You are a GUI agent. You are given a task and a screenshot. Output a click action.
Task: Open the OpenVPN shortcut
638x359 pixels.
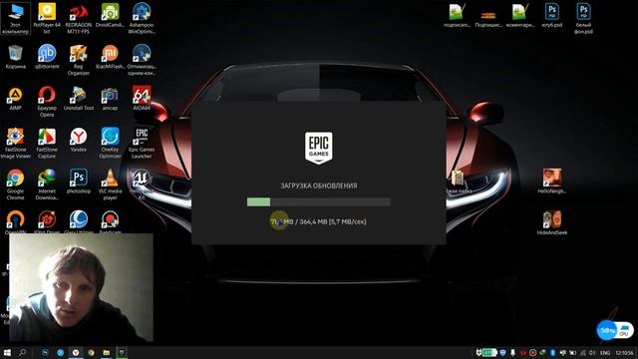point(16,221)
